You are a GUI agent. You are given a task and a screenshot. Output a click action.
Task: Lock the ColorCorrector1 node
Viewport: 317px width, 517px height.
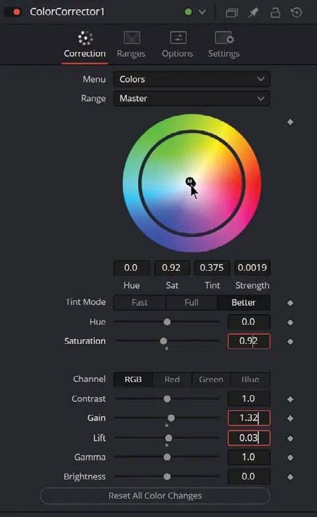pos(275,13)
